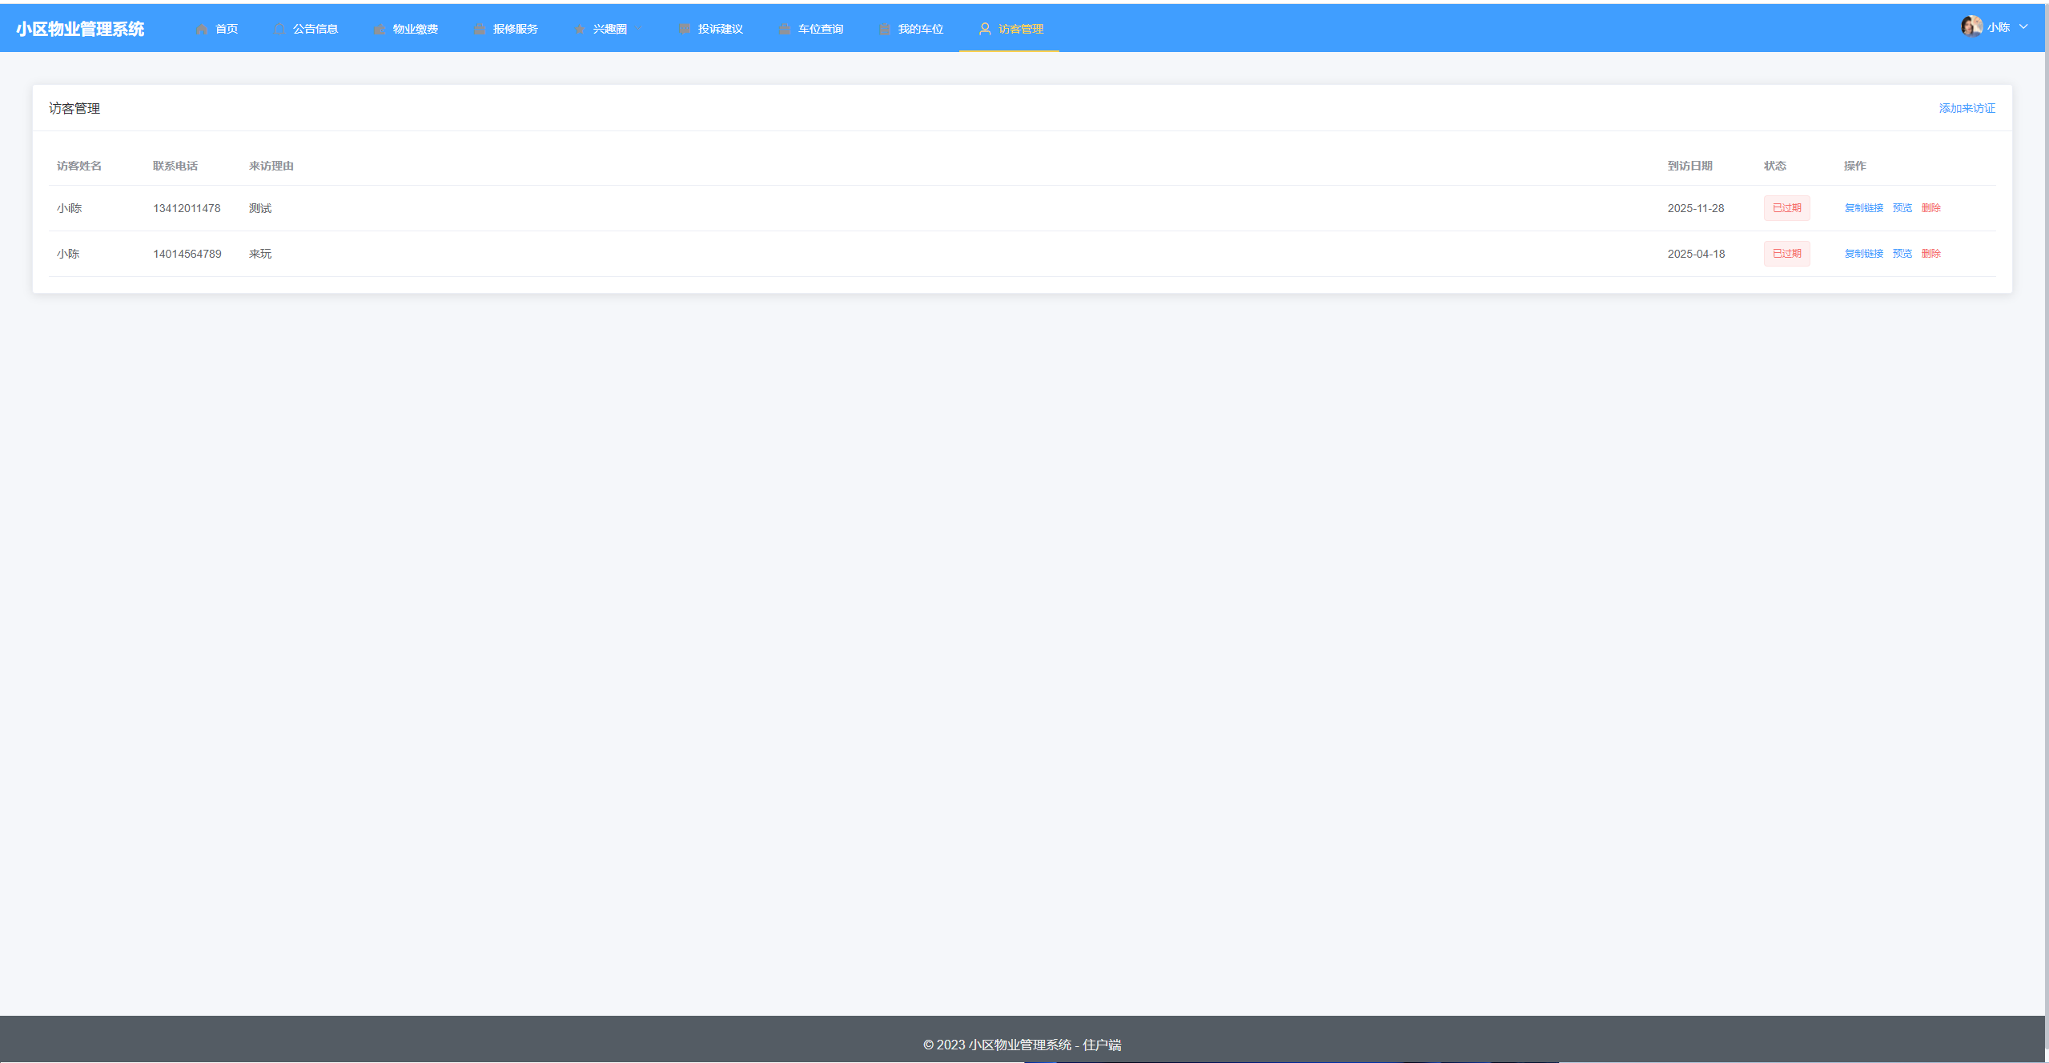This screenshot has width=2049, height=1063.
Task: Click the 添加来访证 link
Action: coord(1967,108)
